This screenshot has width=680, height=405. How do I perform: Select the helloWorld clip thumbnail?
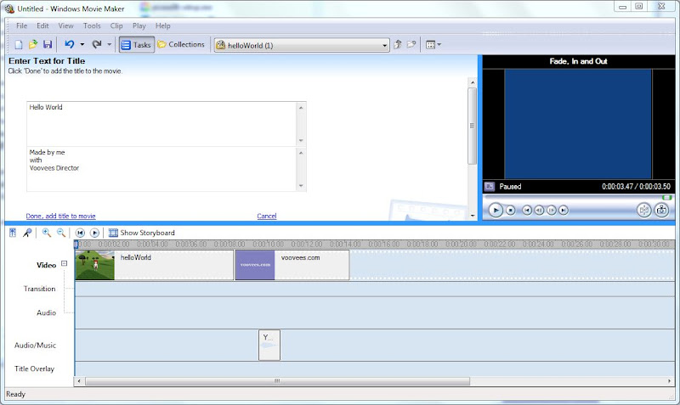click(95, 265)
